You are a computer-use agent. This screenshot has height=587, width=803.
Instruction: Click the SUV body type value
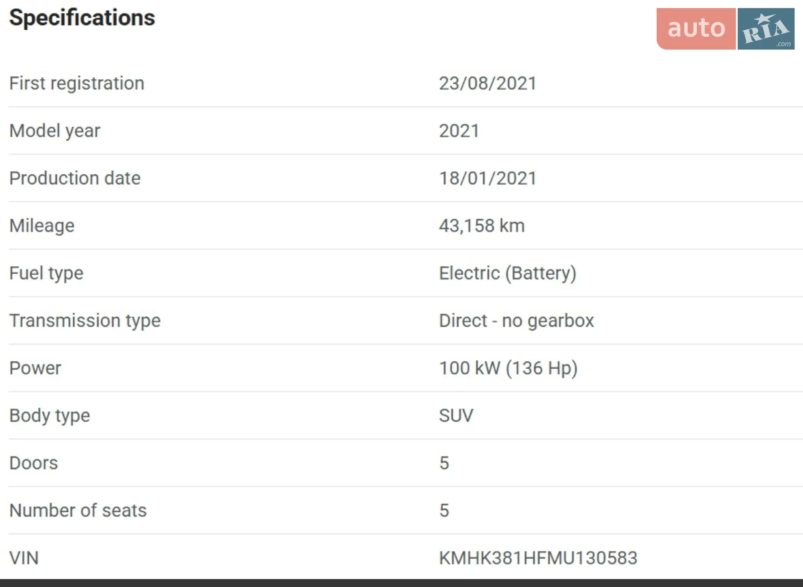(456, 416)
